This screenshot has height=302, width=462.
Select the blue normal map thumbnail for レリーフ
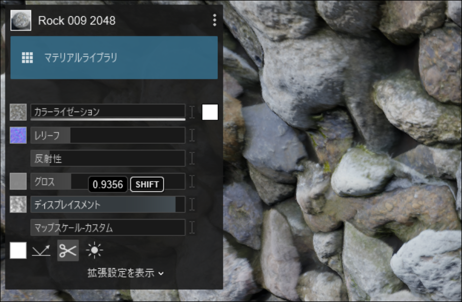tap(18, 135)
